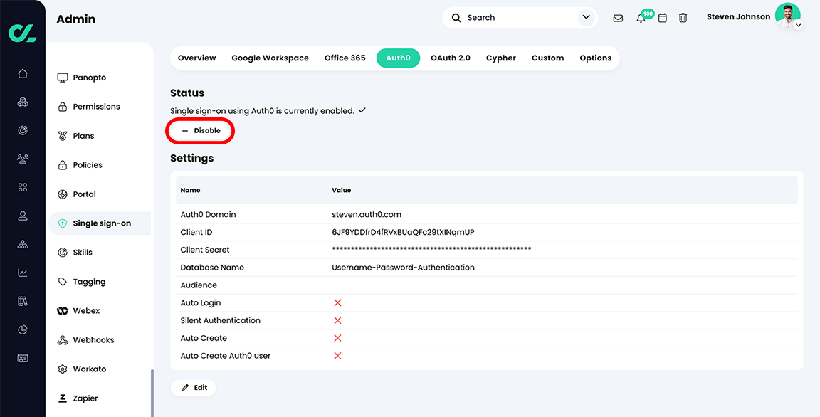The width and height of the screenshot is (820, 417).
Task: Toggle the Auto Login setting
Action: point(337,302)
